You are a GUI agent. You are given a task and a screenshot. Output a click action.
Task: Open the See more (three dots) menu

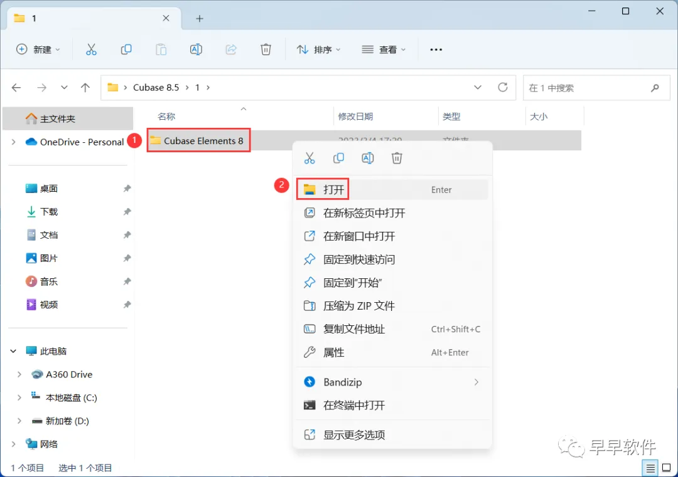436,50
